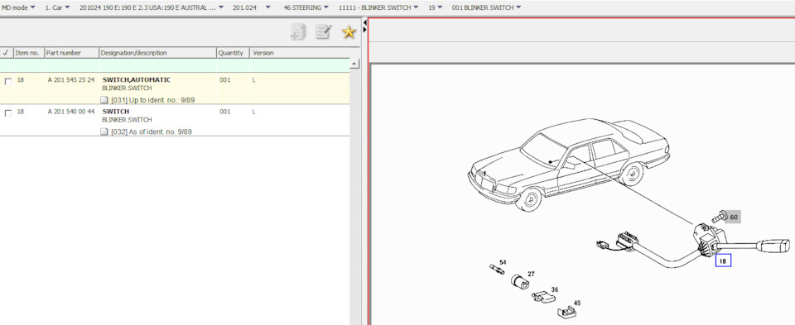Click the lone arrow after 201.024
Image resolution: width=795 pixels, height=325 pixels.
pyautogui.click(x=268, y=7)
